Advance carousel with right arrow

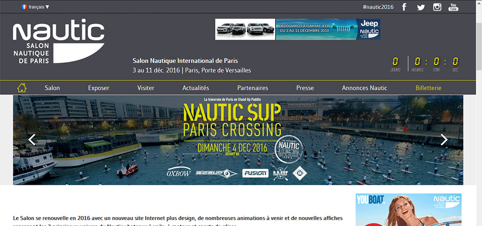(444, 140)
